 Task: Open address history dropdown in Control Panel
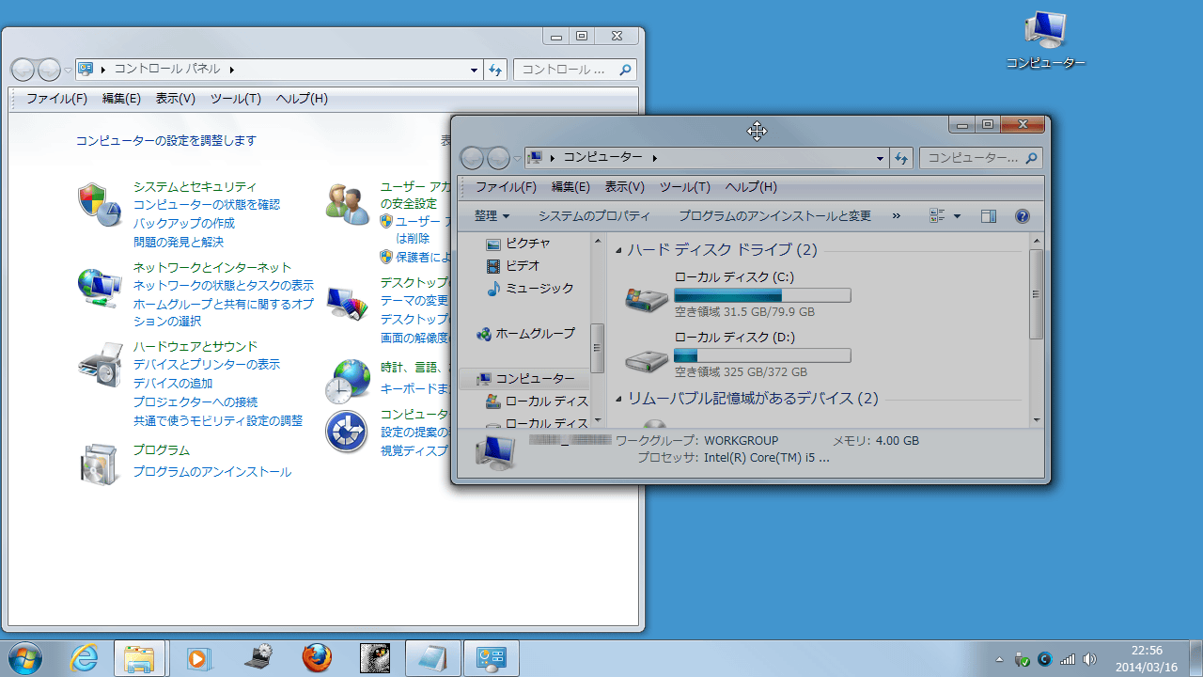tap(475, 70)
